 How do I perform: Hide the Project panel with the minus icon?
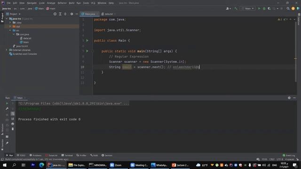tap(77, 14)
